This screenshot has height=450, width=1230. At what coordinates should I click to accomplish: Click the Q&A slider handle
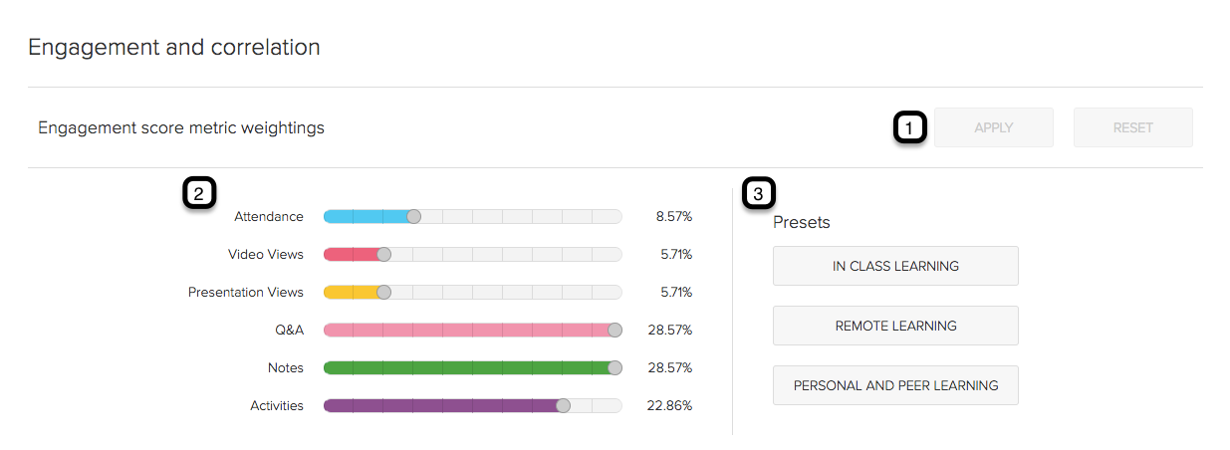615,330
